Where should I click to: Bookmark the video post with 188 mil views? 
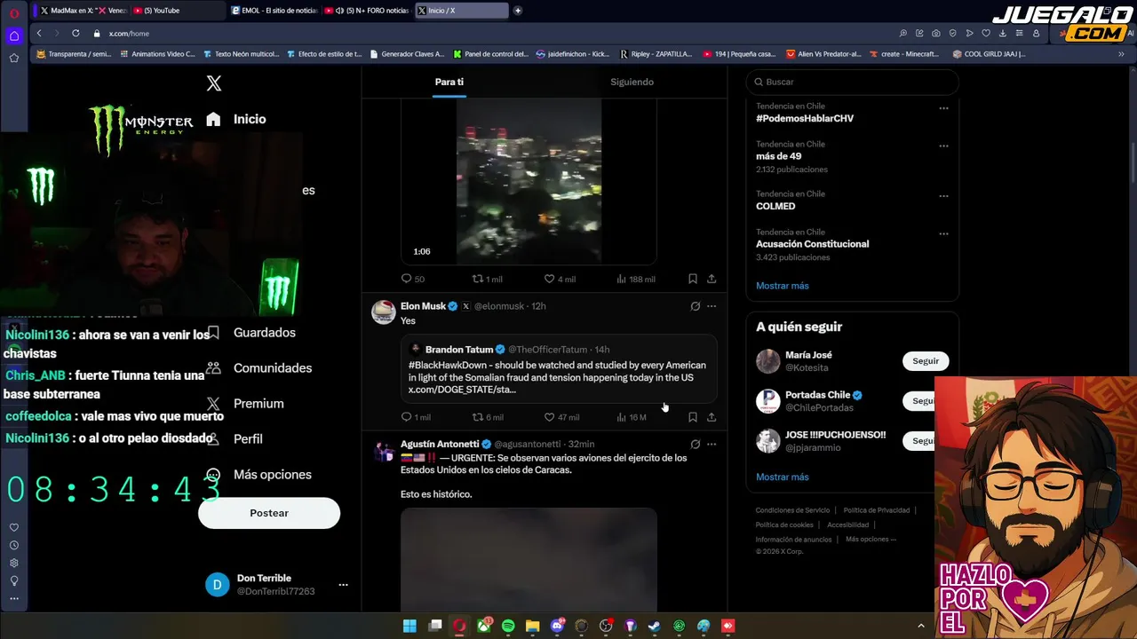693,279
